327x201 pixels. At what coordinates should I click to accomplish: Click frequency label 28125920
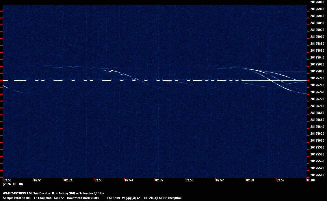(x=317, y=30)
